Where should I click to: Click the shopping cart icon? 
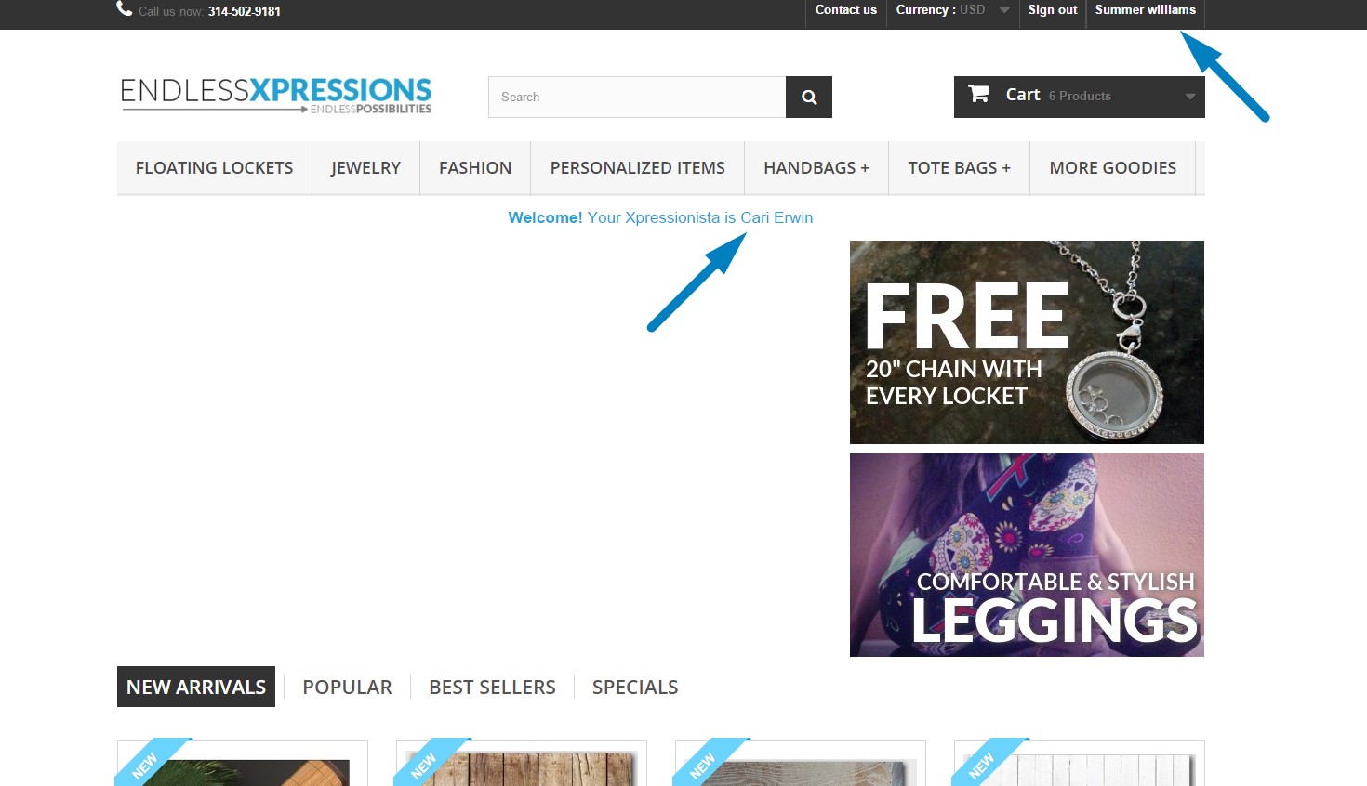978,94
